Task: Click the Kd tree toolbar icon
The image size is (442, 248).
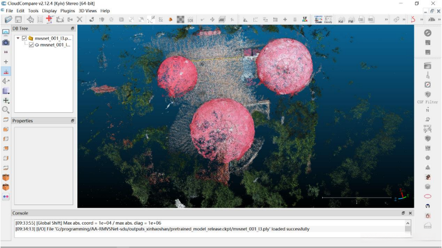Action: pyautogui.click(x=341, y=20)
